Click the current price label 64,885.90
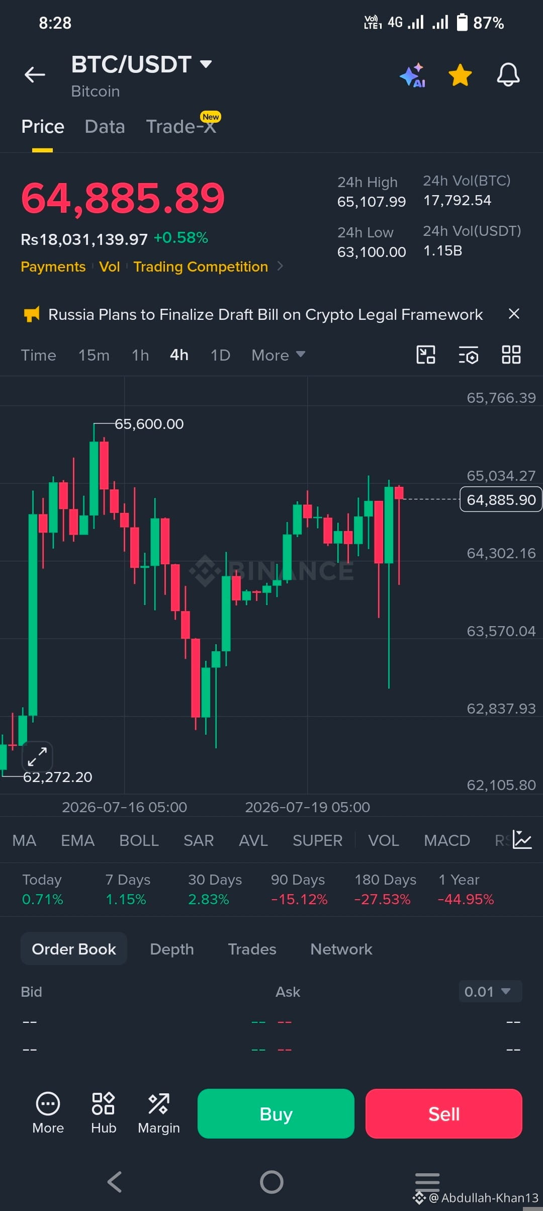This screenshot has height=1211, width=543. (x=501, y=499)
